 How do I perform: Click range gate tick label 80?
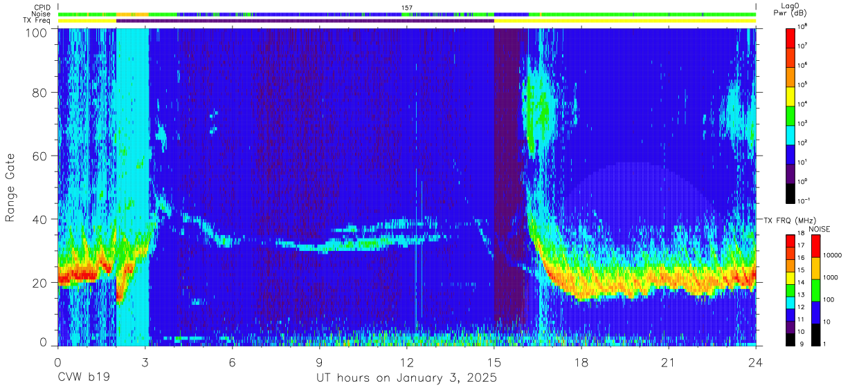41,92
